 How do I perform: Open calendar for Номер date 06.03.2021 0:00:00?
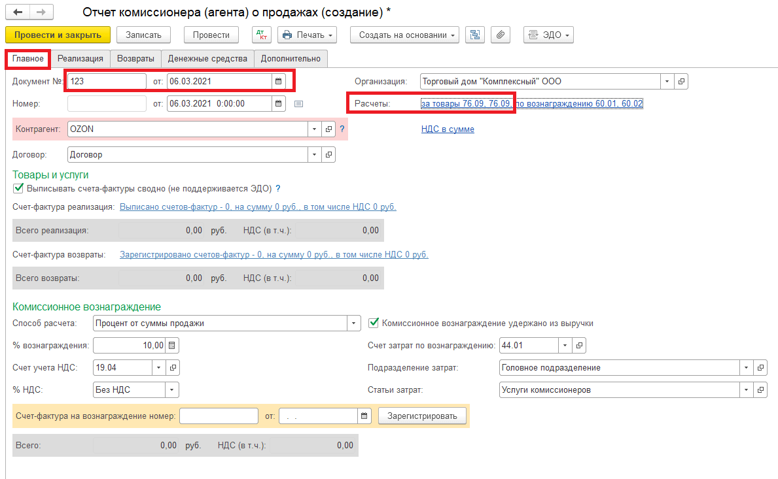(278, 103)
